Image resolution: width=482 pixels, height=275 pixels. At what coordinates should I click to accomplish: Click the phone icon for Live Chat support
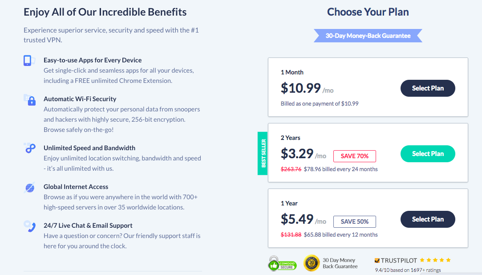(29, 226)
